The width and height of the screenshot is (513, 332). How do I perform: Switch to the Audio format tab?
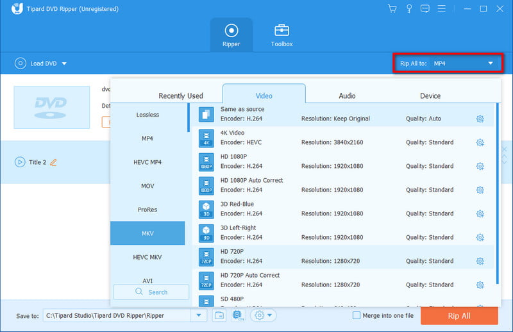pos(347,96)
